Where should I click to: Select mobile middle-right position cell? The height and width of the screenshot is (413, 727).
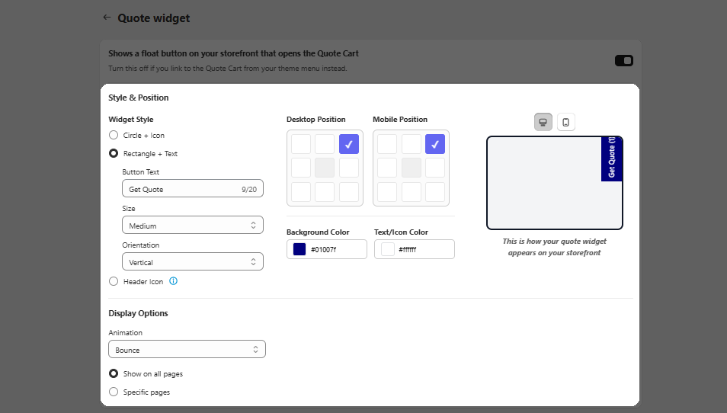click(435, 168)
